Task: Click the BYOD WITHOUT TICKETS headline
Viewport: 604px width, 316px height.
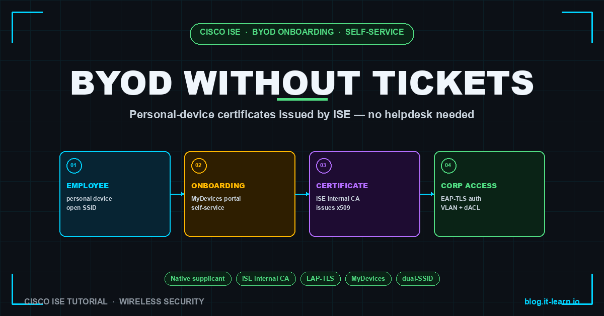Action: (x=302, y=83)
